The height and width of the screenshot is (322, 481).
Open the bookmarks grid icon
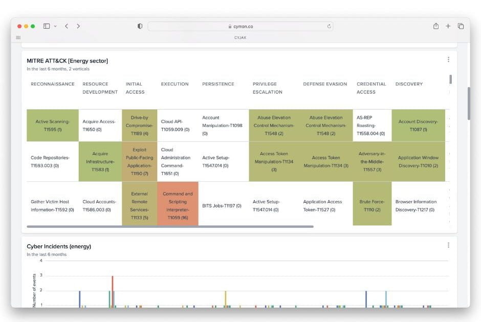[18, 37]
